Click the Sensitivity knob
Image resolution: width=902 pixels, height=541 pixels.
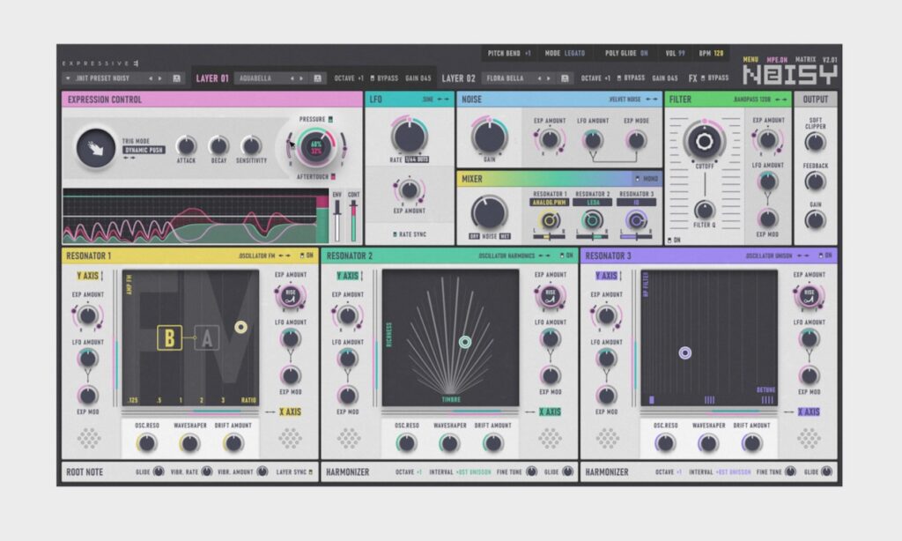(x=251, y=145)
